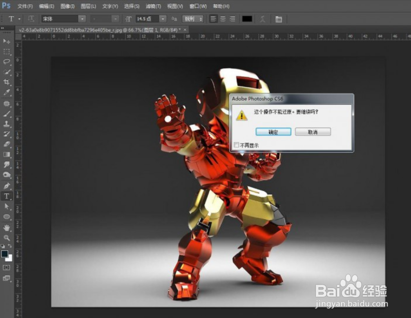Screen dimensions: 411x318
Task: Select the History Brush tool
Action: [x=7, y=134]
